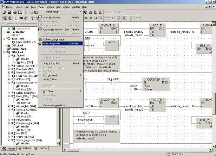
Task: Open the Transfer Setup submenu
Action: coord(61,12)
